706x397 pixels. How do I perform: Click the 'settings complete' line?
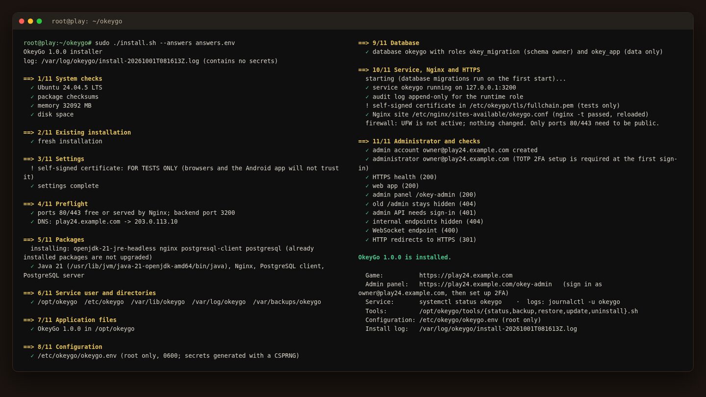click(x=64, y=186)
